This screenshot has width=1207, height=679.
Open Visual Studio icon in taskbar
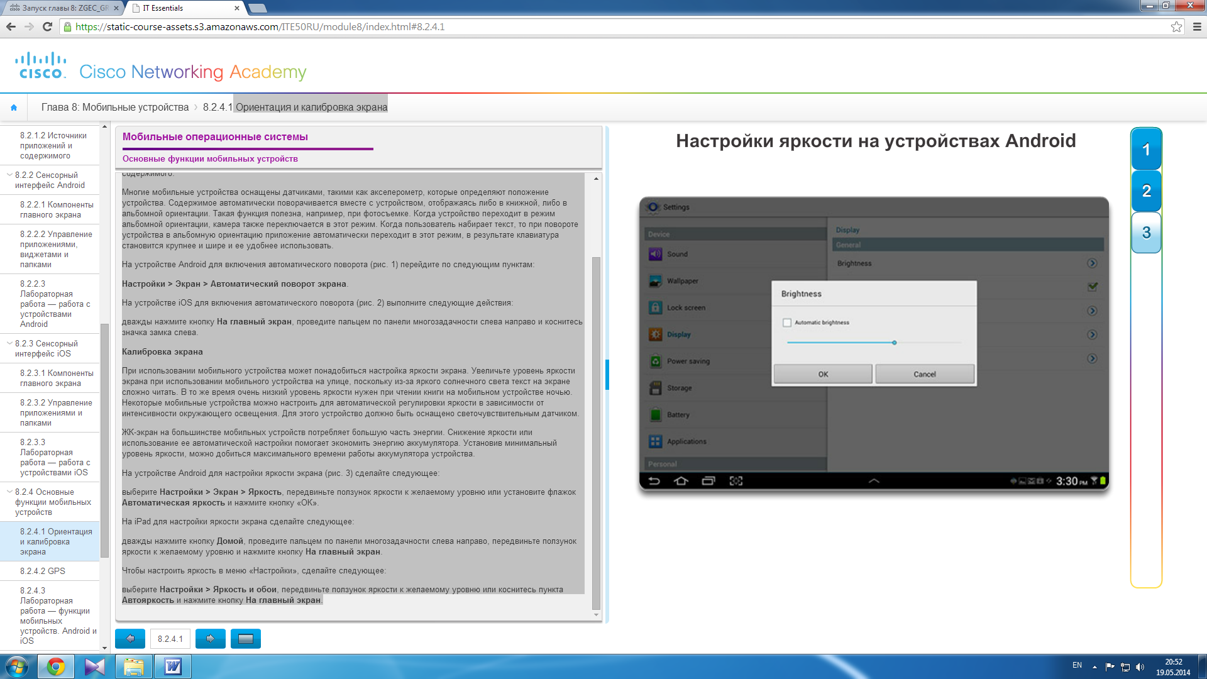click(x=95, y=666)
